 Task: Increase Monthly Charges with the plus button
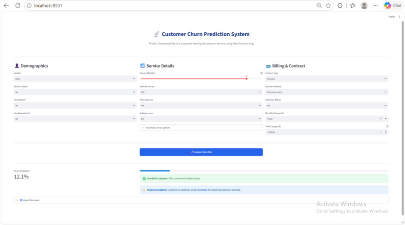385,119
